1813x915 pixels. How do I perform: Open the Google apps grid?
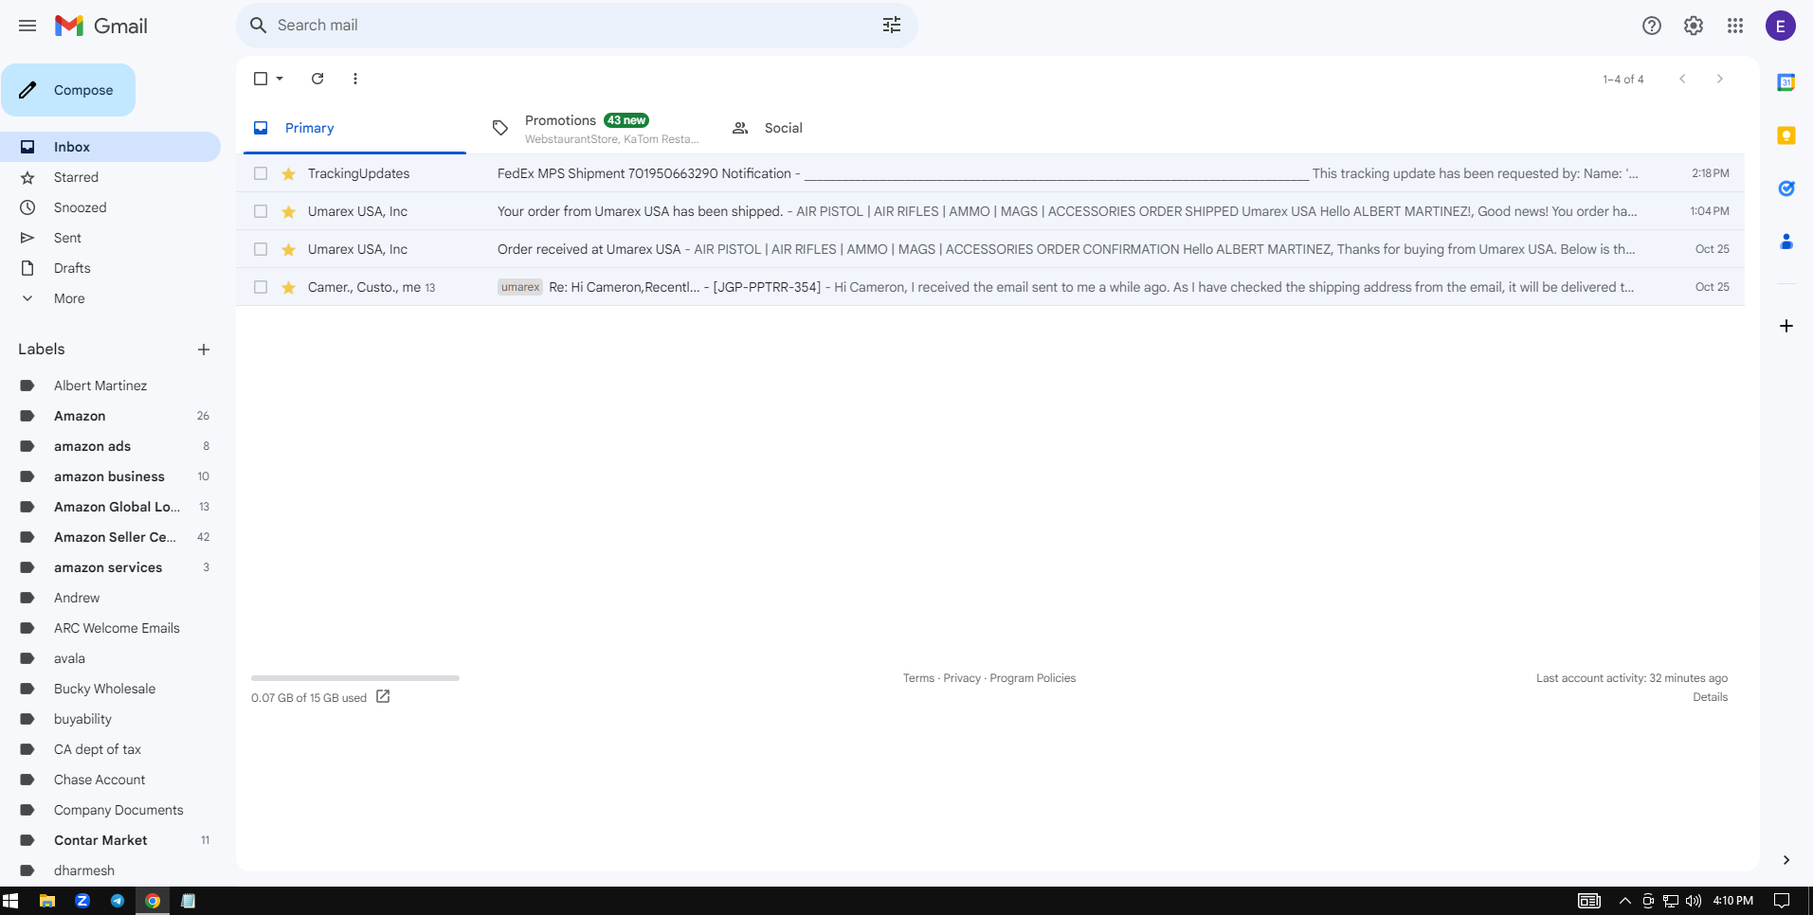click(x=1735, y=26)
